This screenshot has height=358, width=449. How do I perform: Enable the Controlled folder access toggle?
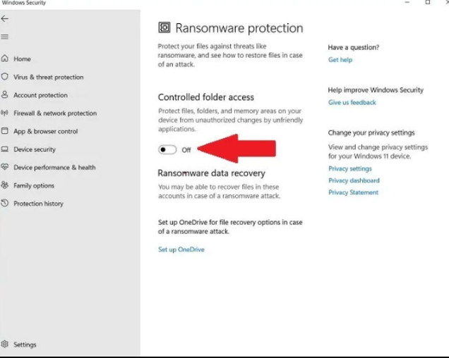coord(167,149)
